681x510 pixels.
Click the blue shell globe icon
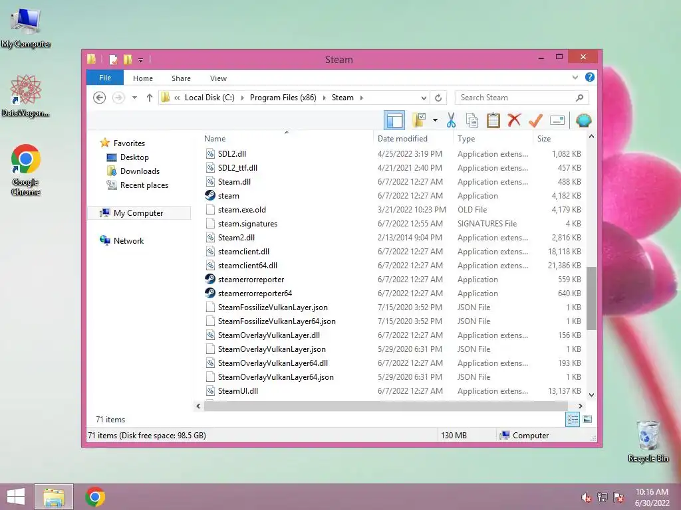click(584, 120)
